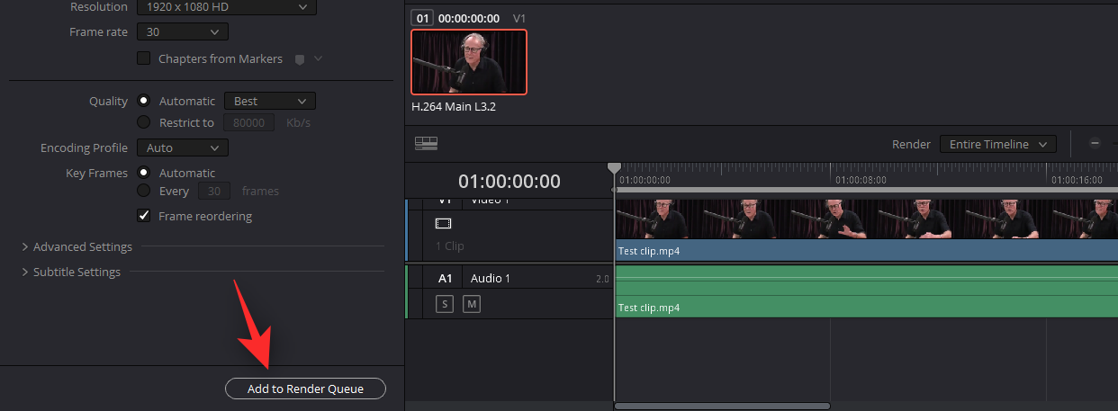This screenshot has height=411, width=1118.
Task: Solo the Audio 1 track
Action: (x=445, y=304)
